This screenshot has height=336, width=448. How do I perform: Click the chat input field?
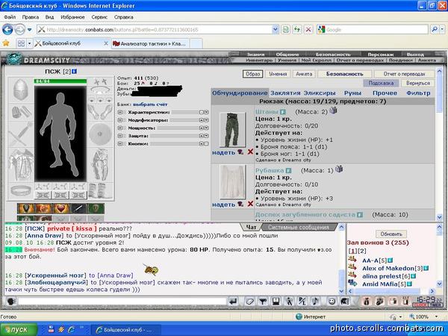point(122,301)
